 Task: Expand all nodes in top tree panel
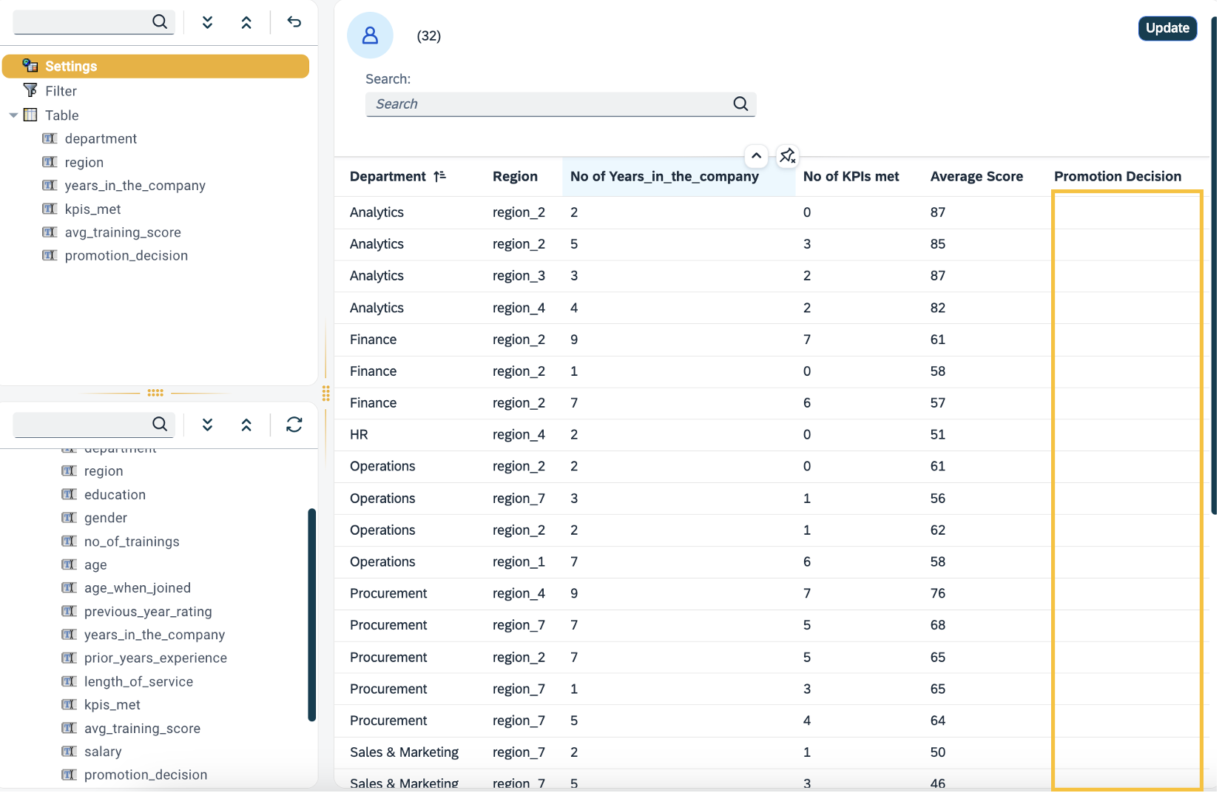pyautogui.click(x=208, y=22)
